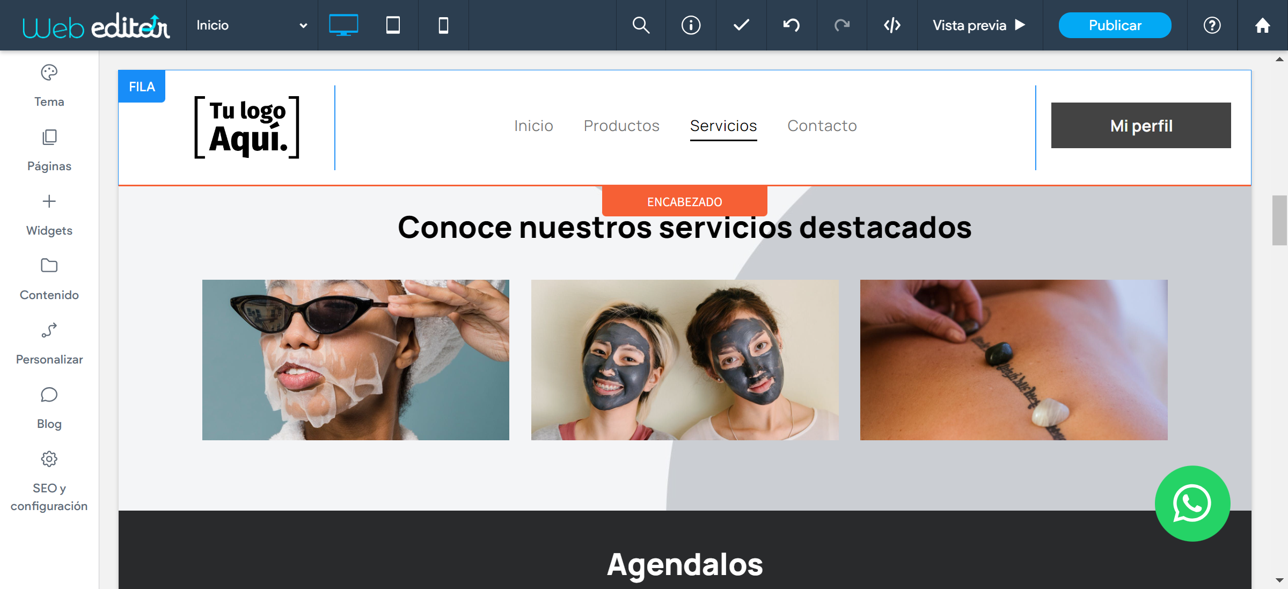Open the info icon
The height and width of the screenshot is (589, 1288).
tap(691, 25)
